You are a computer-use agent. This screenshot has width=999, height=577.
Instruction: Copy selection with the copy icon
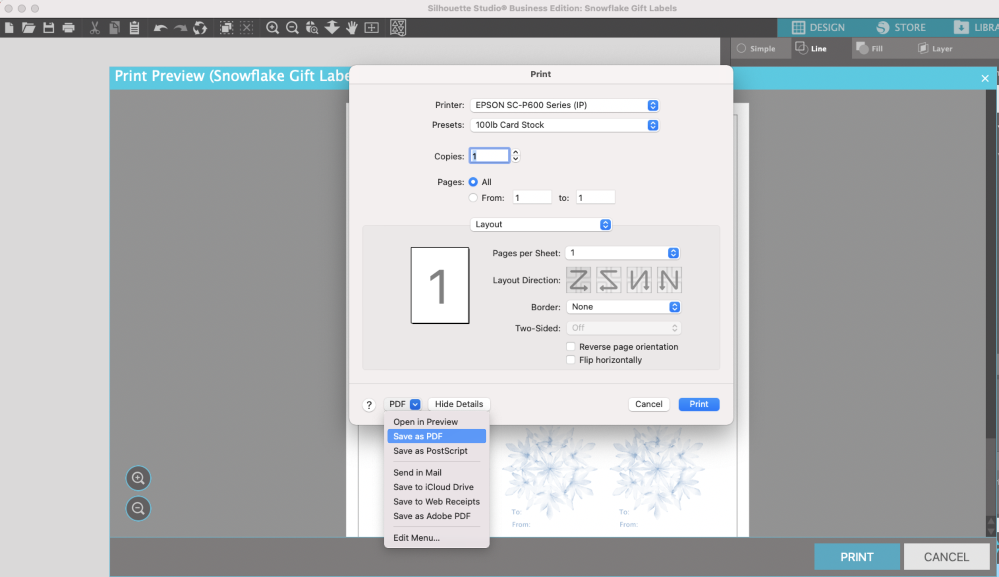coord(115,28)
